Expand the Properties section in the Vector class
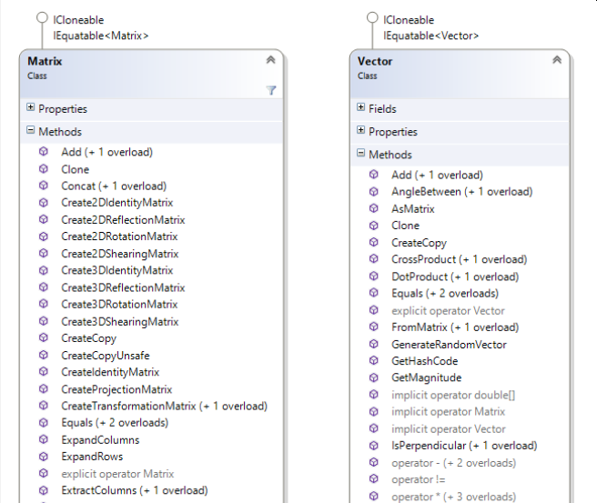The height and width of the screenshot is (503, 597). coord(360,130)
